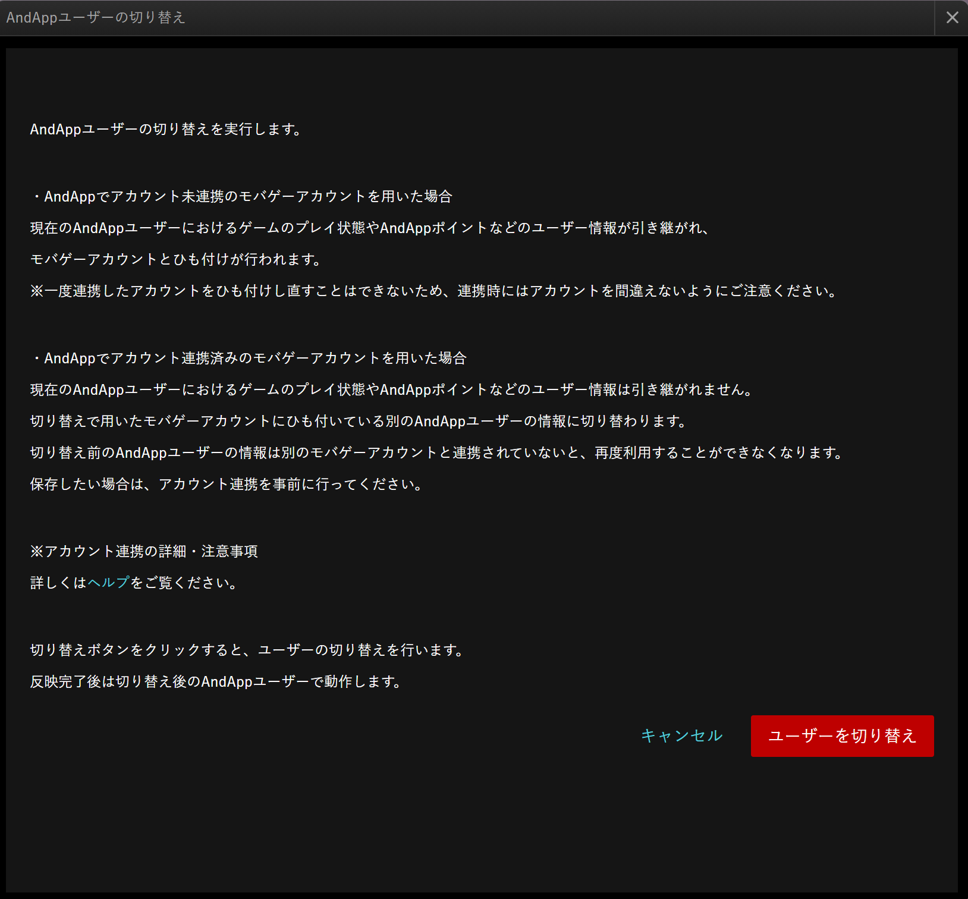Cancel with the キャンセル link
The image size is (968, 899).
click(682, 736)
